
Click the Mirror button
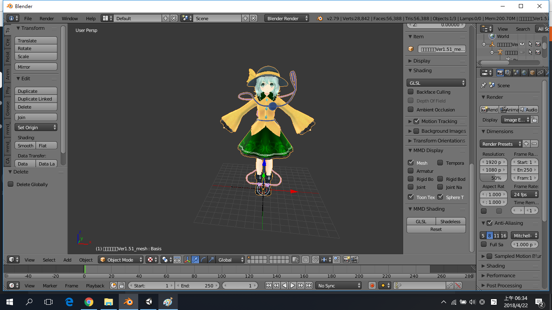(36, 67)
